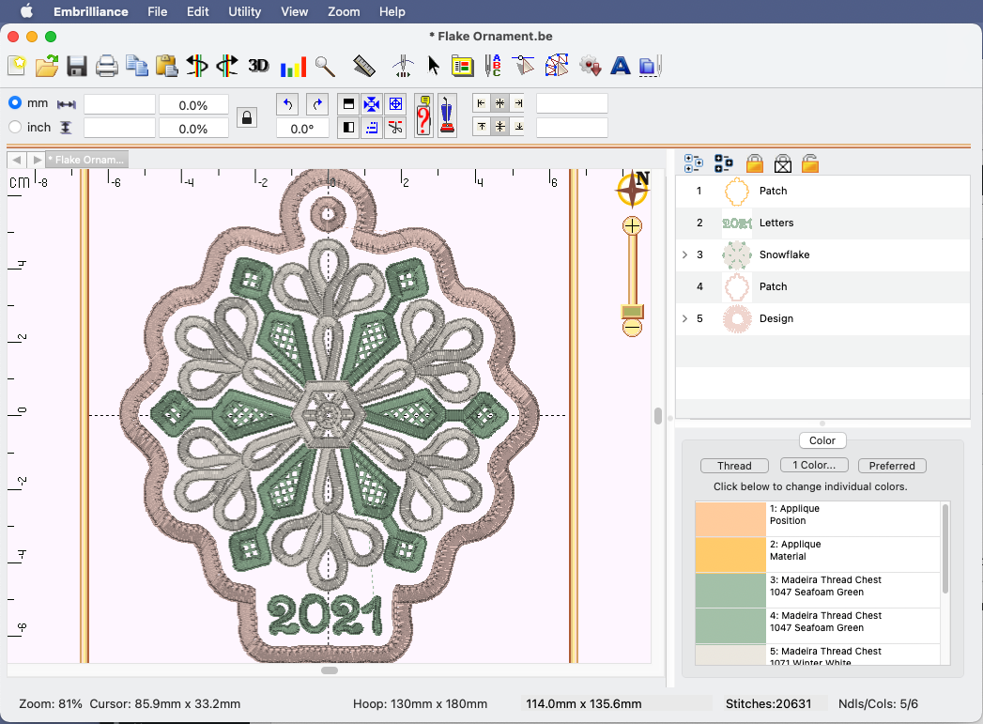This screenshot has width=983, height=724.
Task: Click the ruler measure tool icon
Action: pyautogui.click(x=364, y=66)
